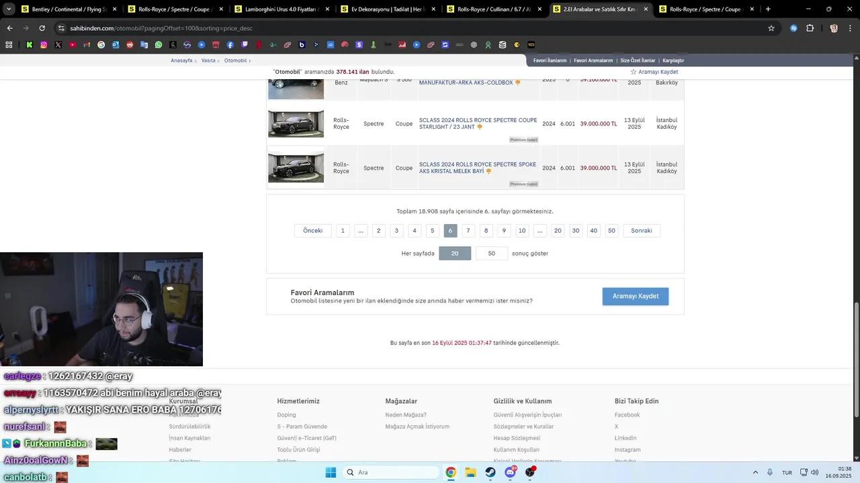The width and height of the screenshot is (860, 483).
Task: Open Güvenli Alışverişin İpuçları footer link
Action: [527, 415]
